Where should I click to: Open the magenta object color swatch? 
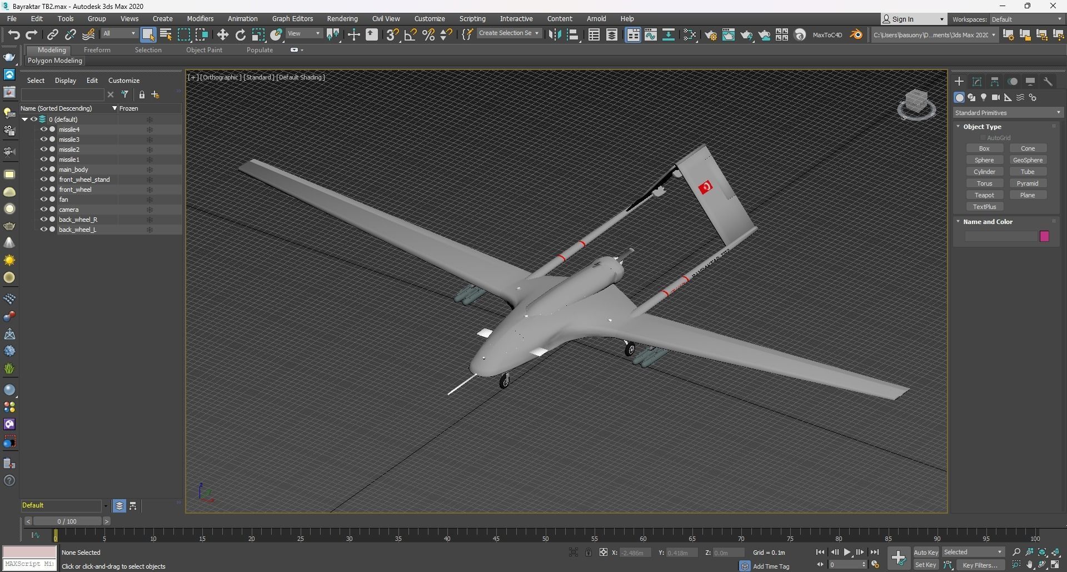tap(1044, 236)
